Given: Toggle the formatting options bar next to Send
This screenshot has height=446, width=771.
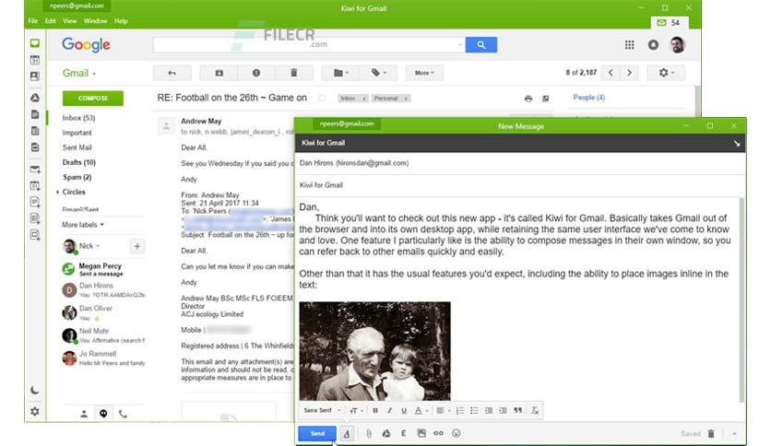Looking at the screenshot, I should [x=347, y=434].
